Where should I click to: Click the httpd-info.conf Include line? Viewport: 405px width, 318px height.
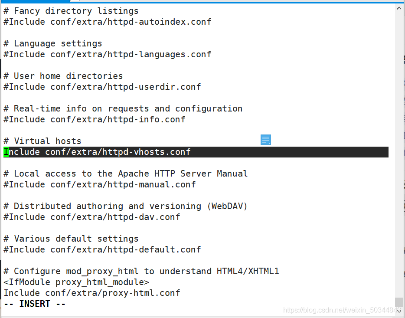point(95,120)
